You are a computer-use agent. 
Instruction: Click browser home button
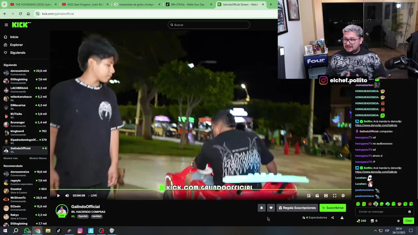click(28, 14)
